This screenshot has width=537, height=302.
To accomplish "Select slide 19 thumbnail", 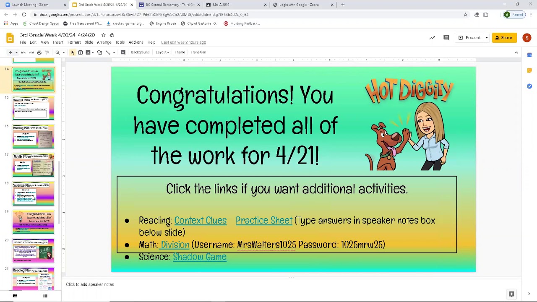I will (x=33, y=222).
